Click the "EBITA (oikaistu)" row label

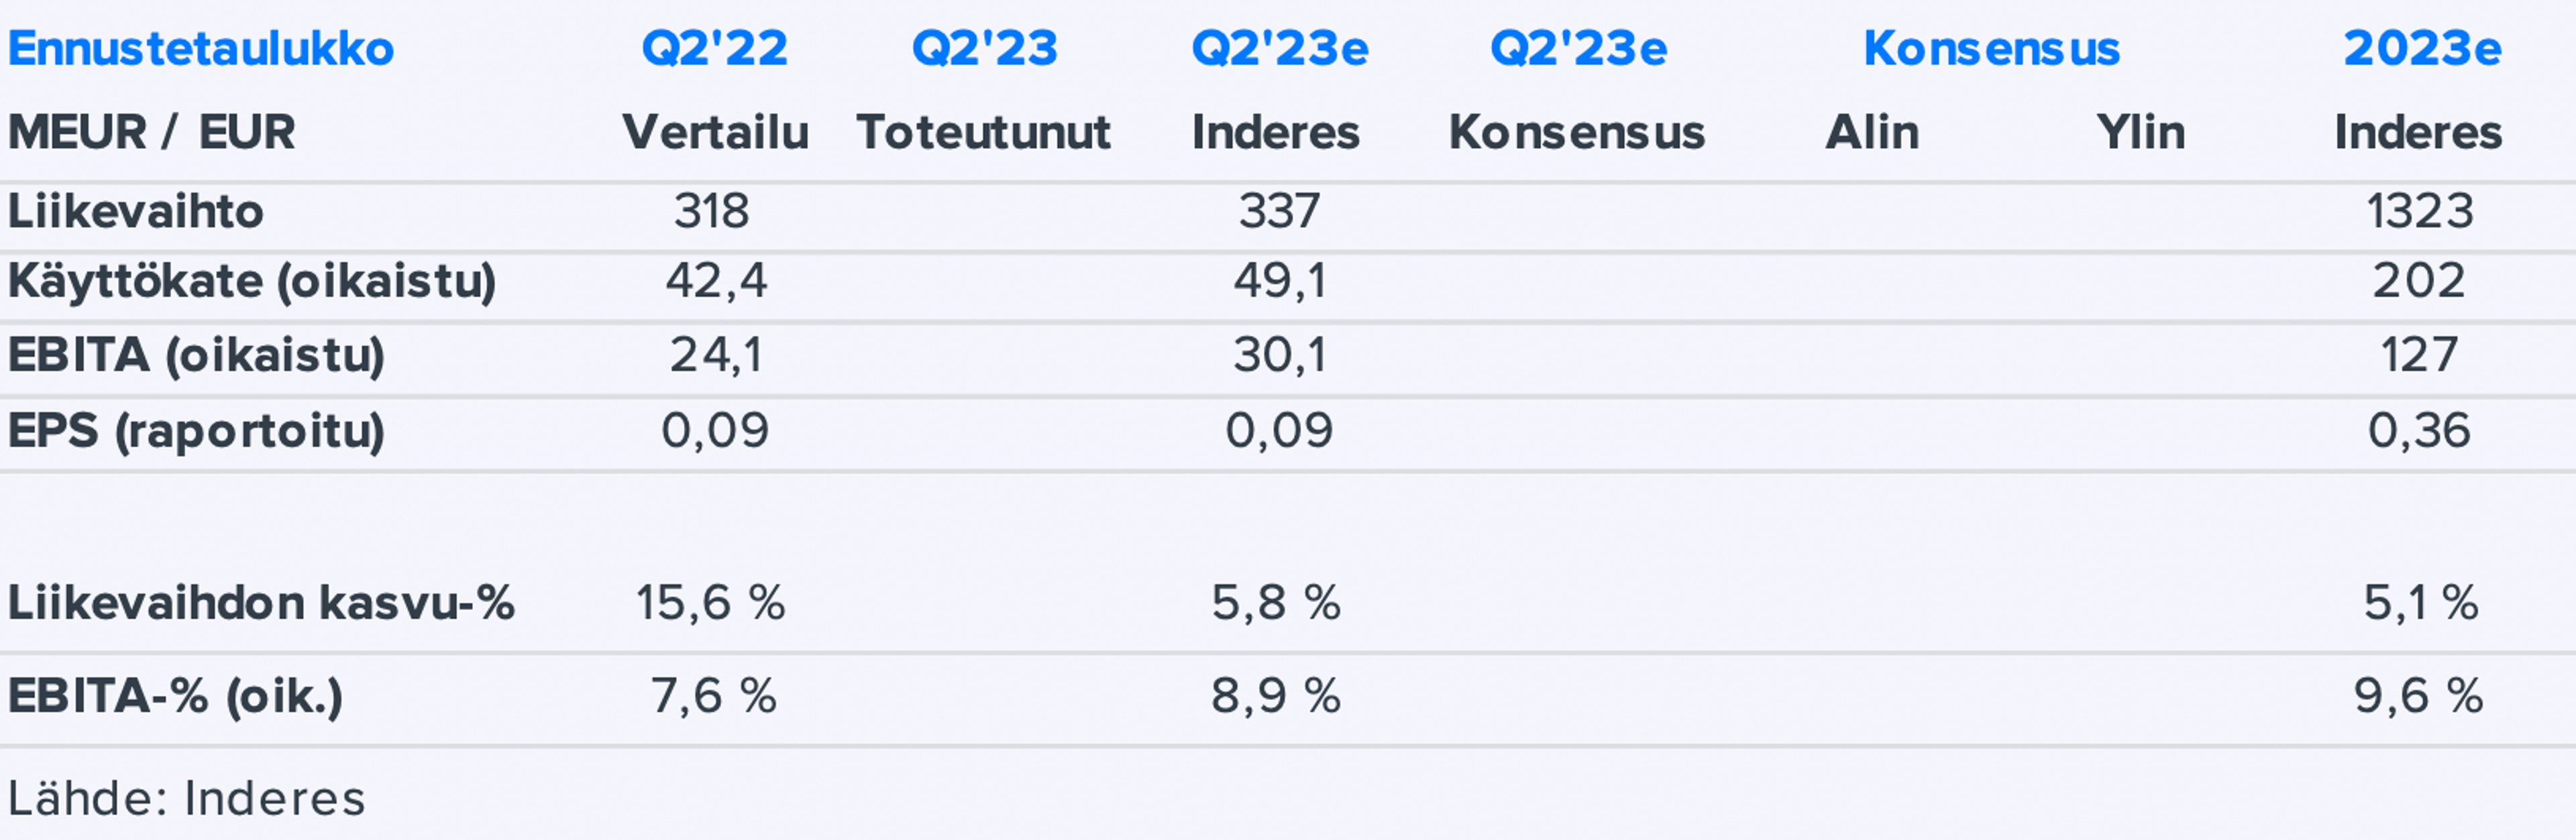(x=196, y=355)
